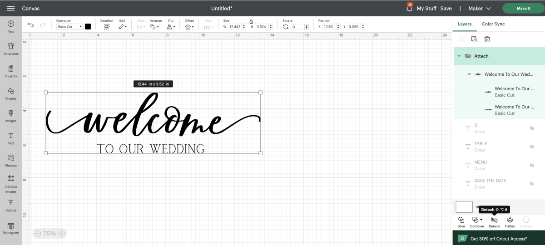The width and height of the screenshot is (545, 245).
Task: Click the Rotate icon
Action: [286, 27]
